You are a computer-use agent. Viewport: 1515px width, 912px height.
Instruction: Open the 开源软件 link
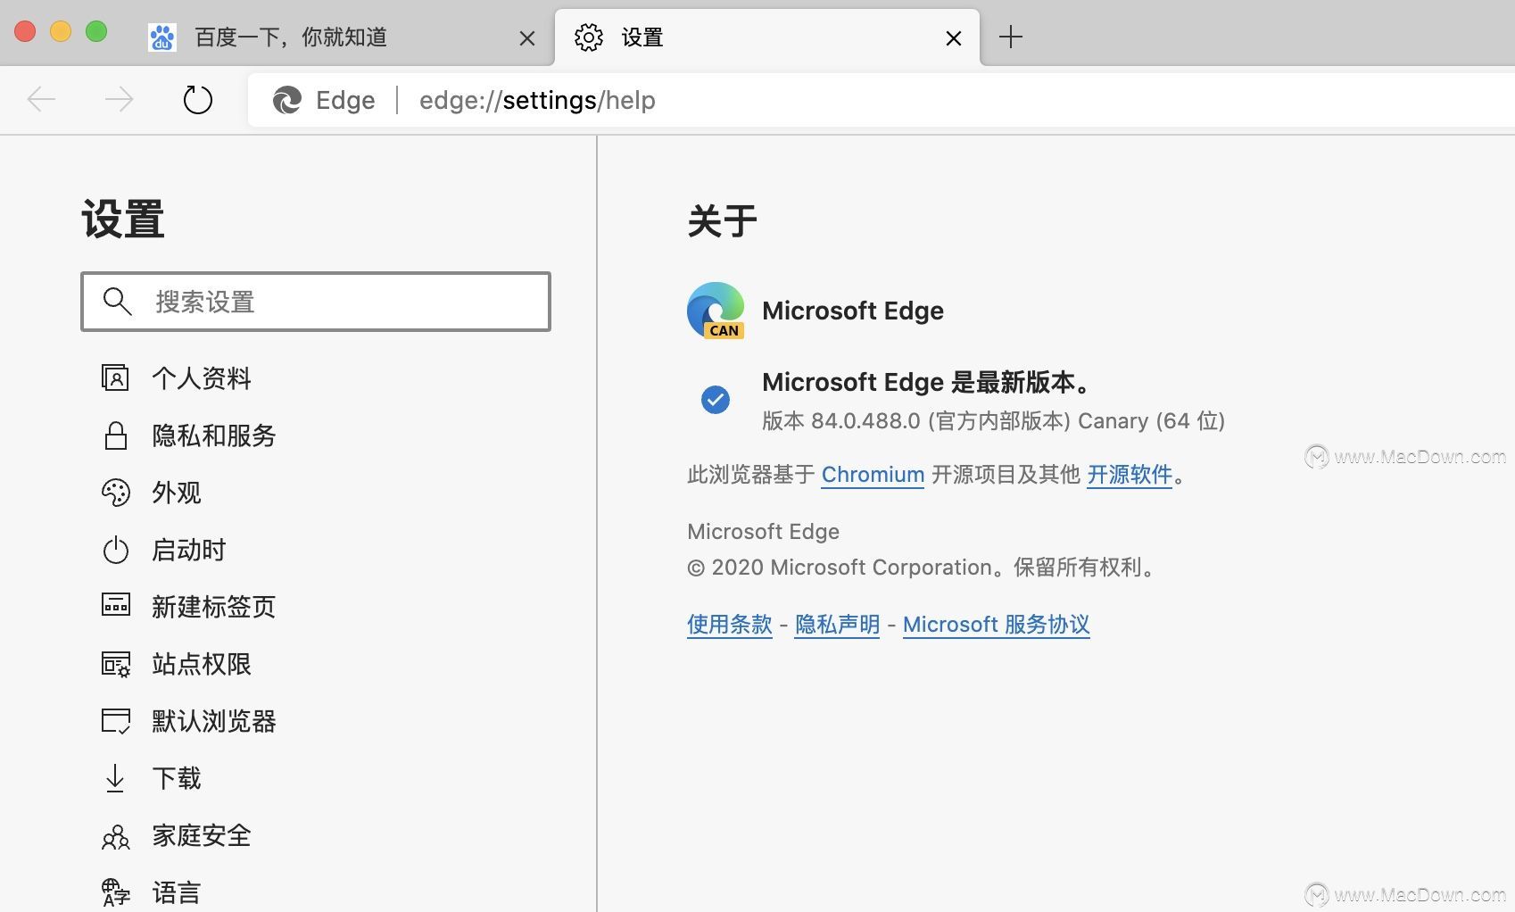coord(1130,475)
